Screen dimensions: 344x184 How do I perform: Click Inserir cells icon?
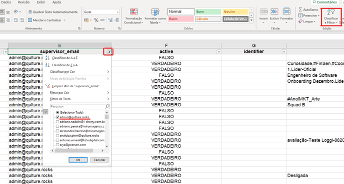click(263, 12)
